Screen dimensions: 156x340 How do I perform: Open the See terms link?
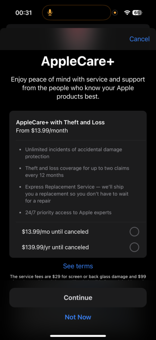tap(78, 266)
